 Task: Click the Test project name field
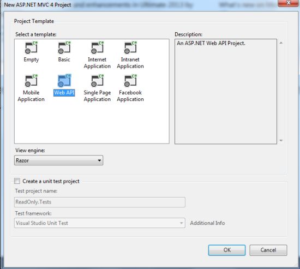pos(100,202)
